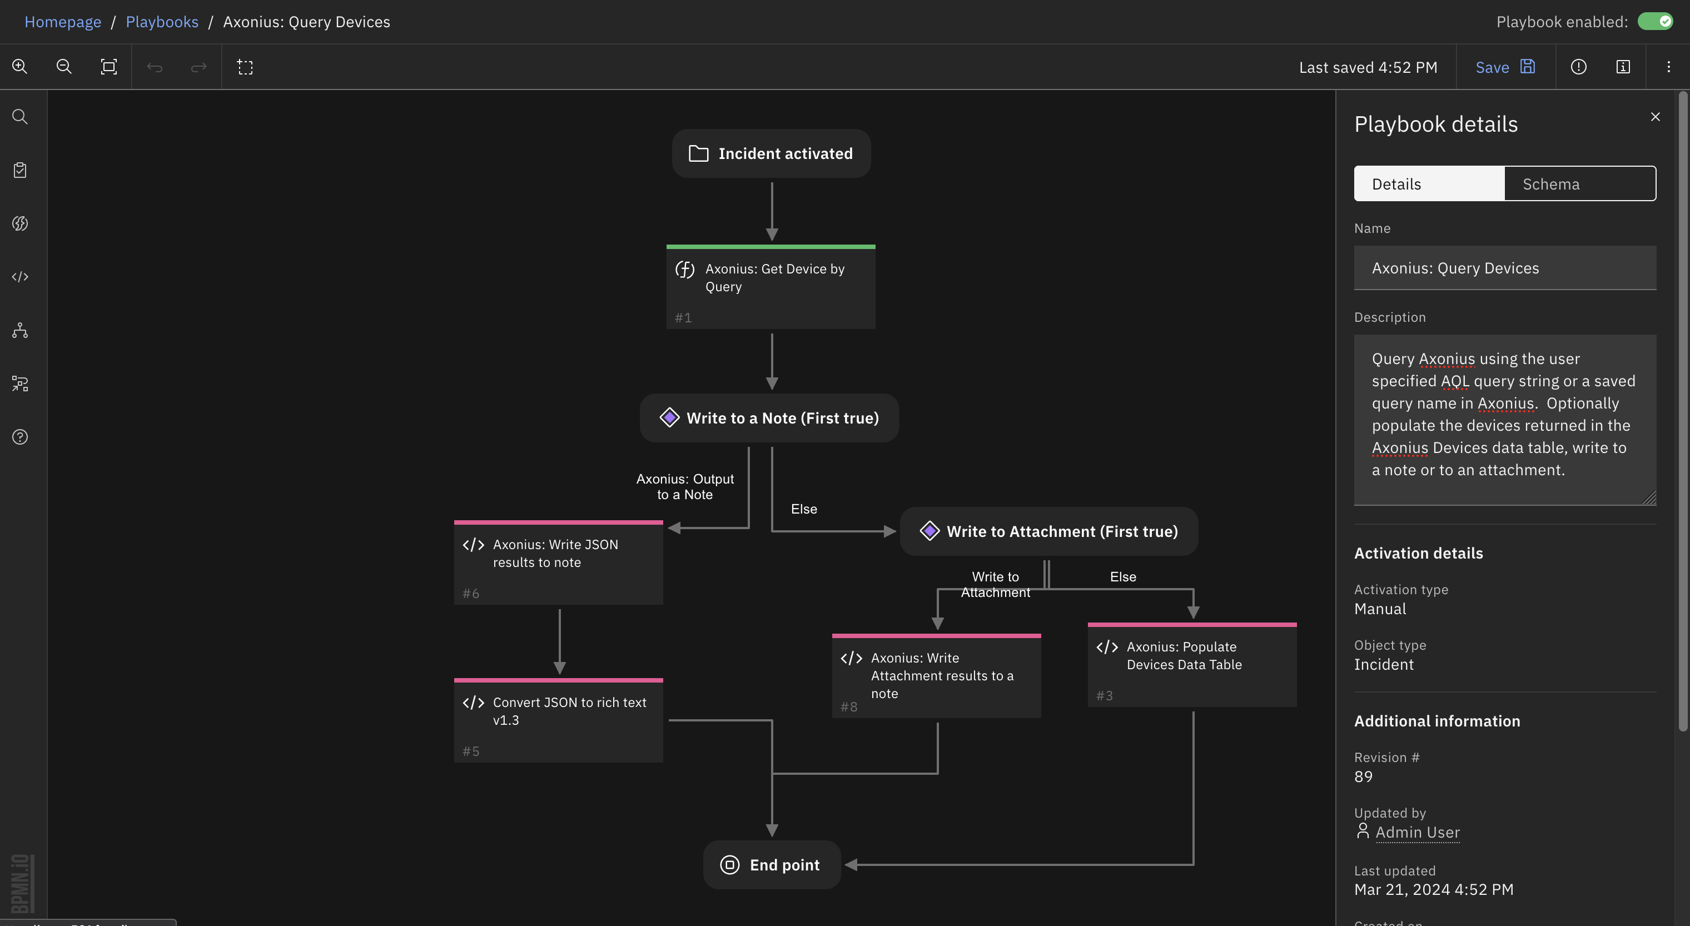Image resolution: width=1690 pixels, height=926 pixels.
Task: Open the sub-playbooks hierarchy icon in the sidebar
Action: tap(19, 330)
